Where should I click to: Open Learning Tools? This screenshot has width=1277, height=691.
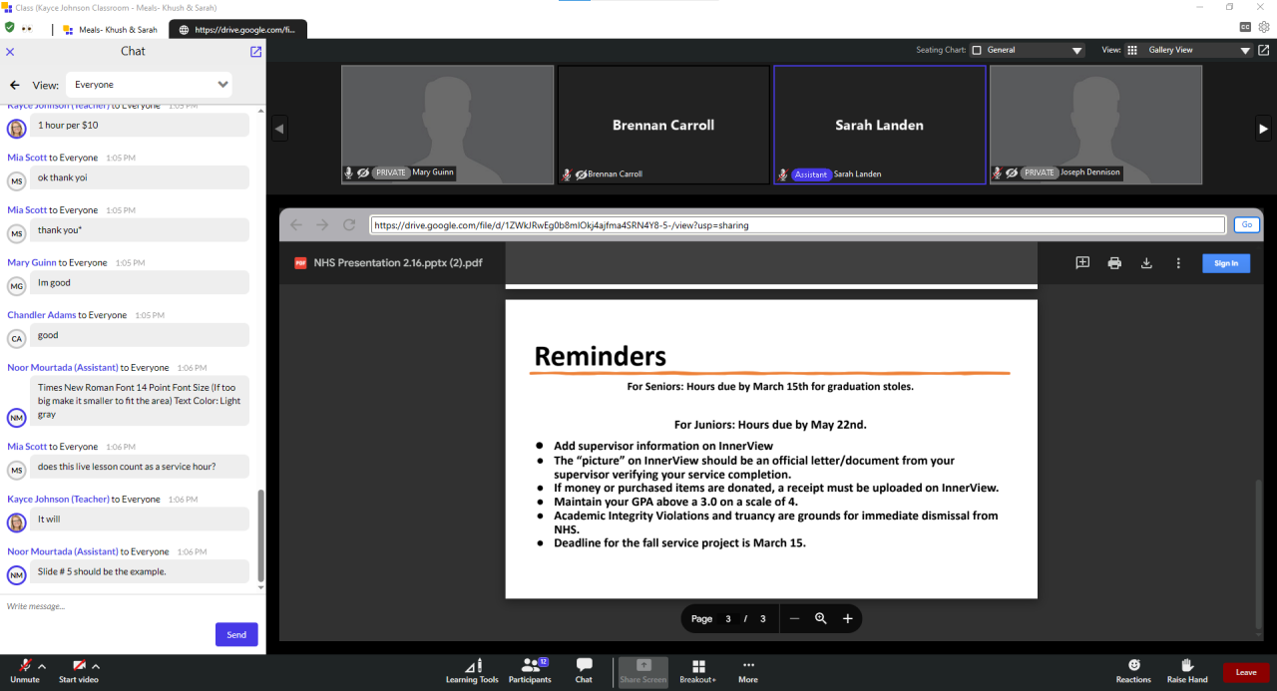click(472, 671)
